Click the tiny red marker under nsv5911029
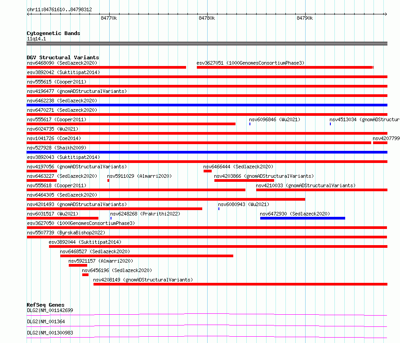This screenshot has height=343, width=400. click(108, 180)
